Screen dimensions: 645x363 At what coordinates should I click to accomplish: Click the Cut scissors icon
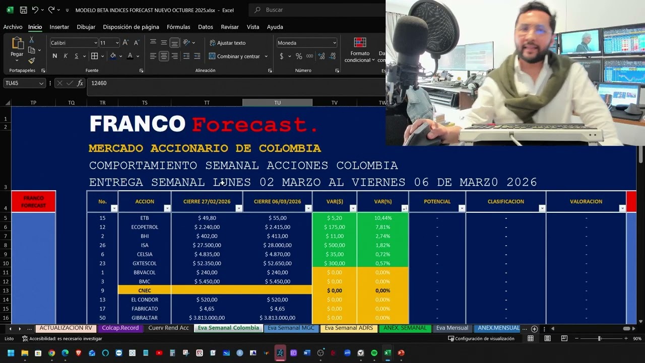point(31,40)
